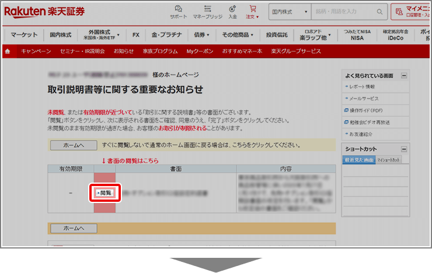432x273 pixels.
Task: Click the 書面 column header
Action: [x=176, y=169]
